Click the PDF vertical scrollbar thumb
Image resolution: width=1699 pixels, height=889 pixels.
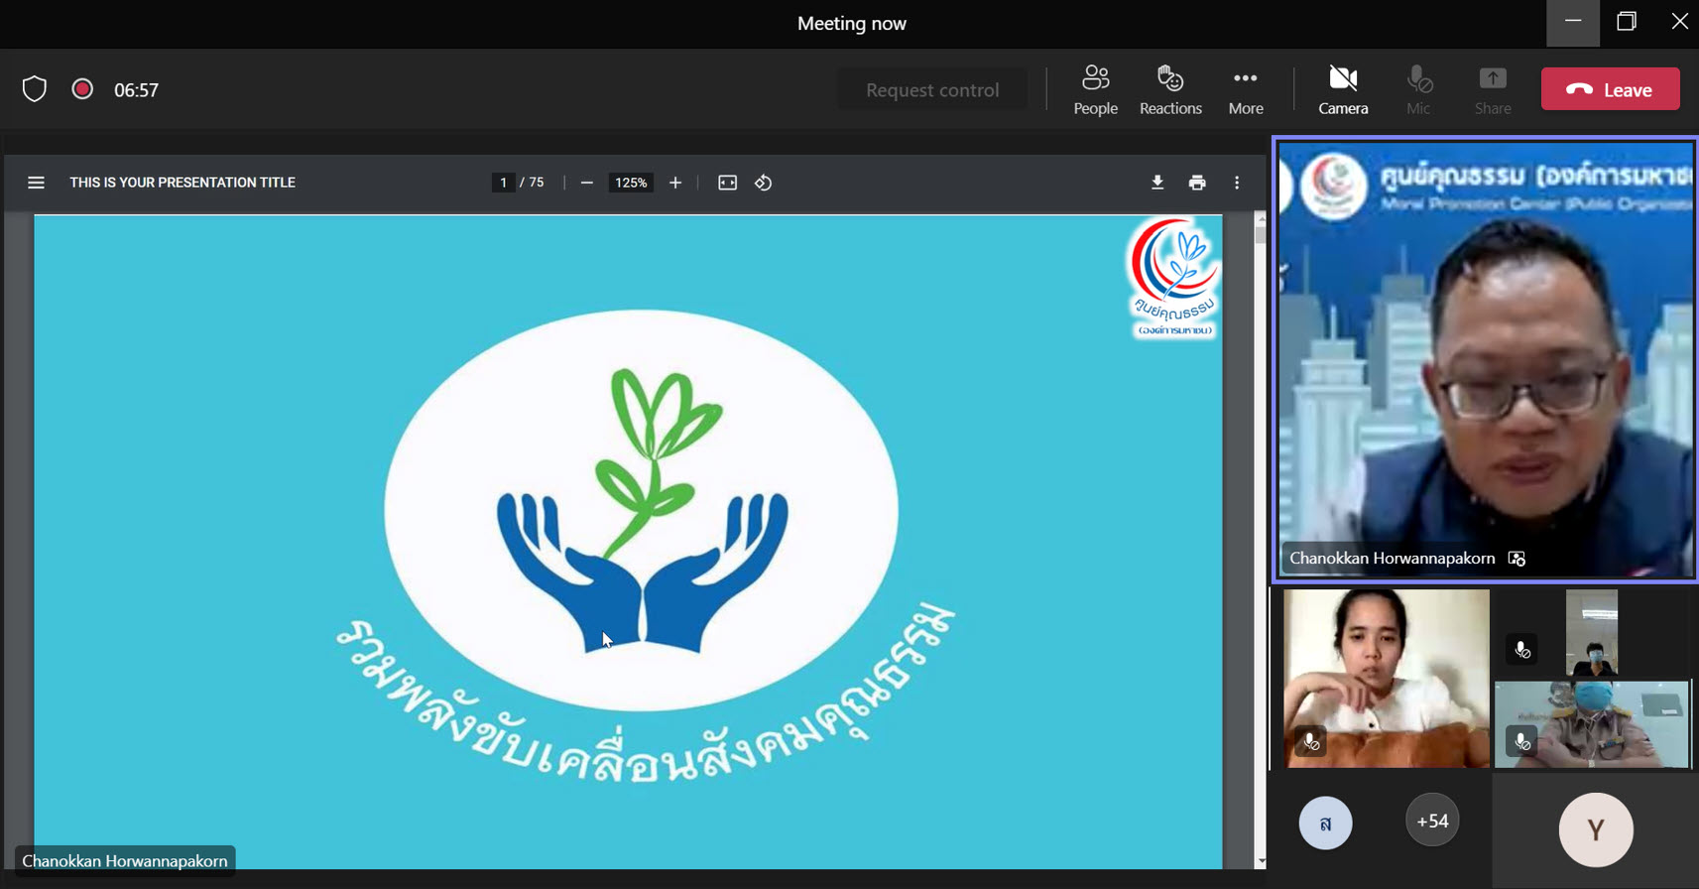[1261, 235]
